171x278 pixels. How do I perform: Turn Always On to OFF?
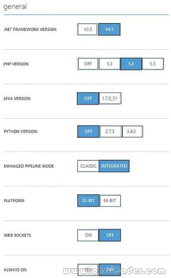[109, 270]
